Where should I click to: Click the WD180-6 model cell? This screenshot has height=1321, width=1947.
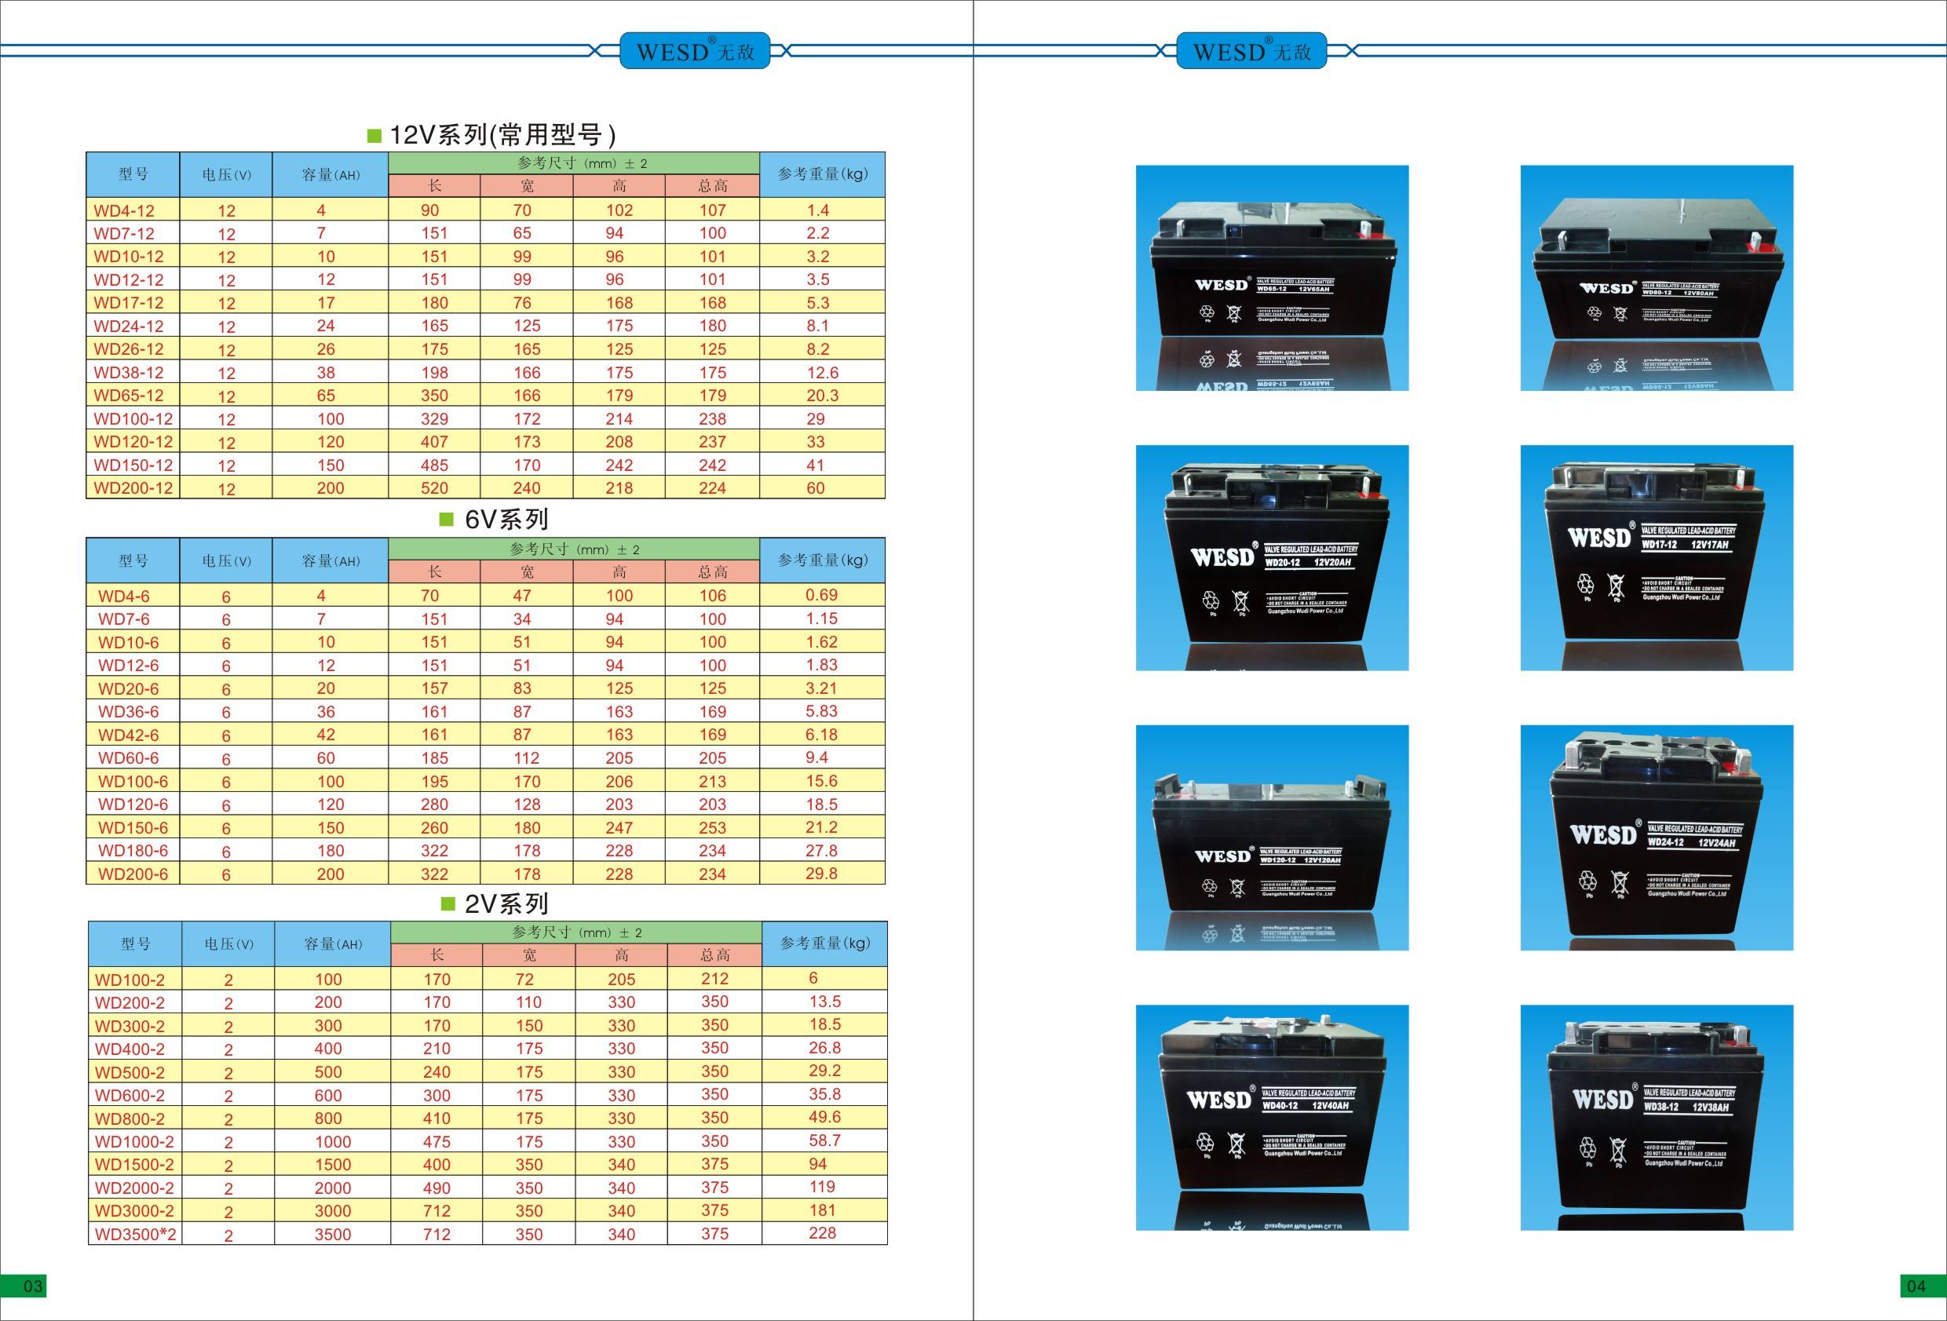pos(133,850)
